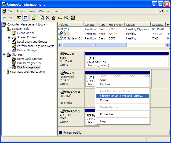Collapse the Storage tree node
Screen dimensions: 171x143
coord(4,54)
